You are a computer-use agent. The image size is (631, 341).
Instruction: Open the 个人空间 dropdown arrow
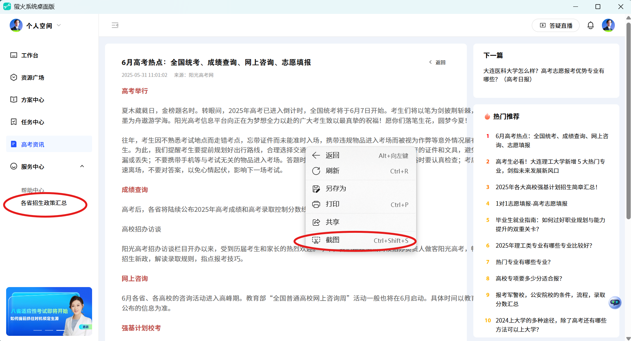[x=59, y=25]
